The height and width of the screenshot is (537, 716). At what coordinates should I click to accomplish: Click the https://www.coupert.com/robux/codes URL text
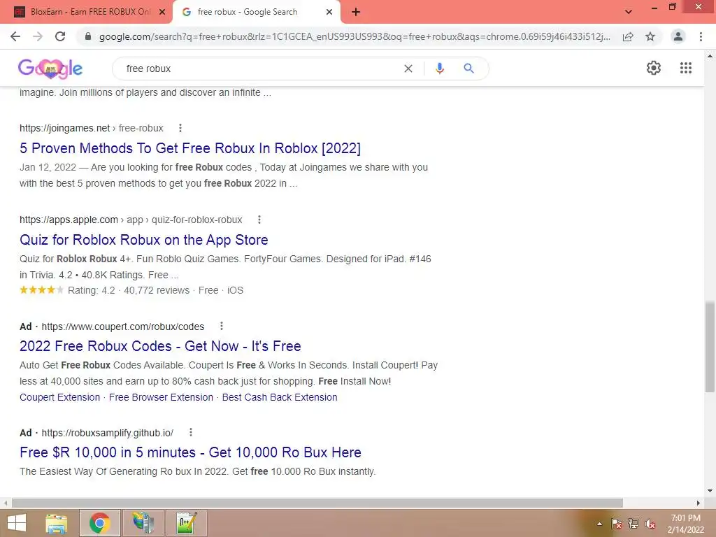tap(123, 327)
